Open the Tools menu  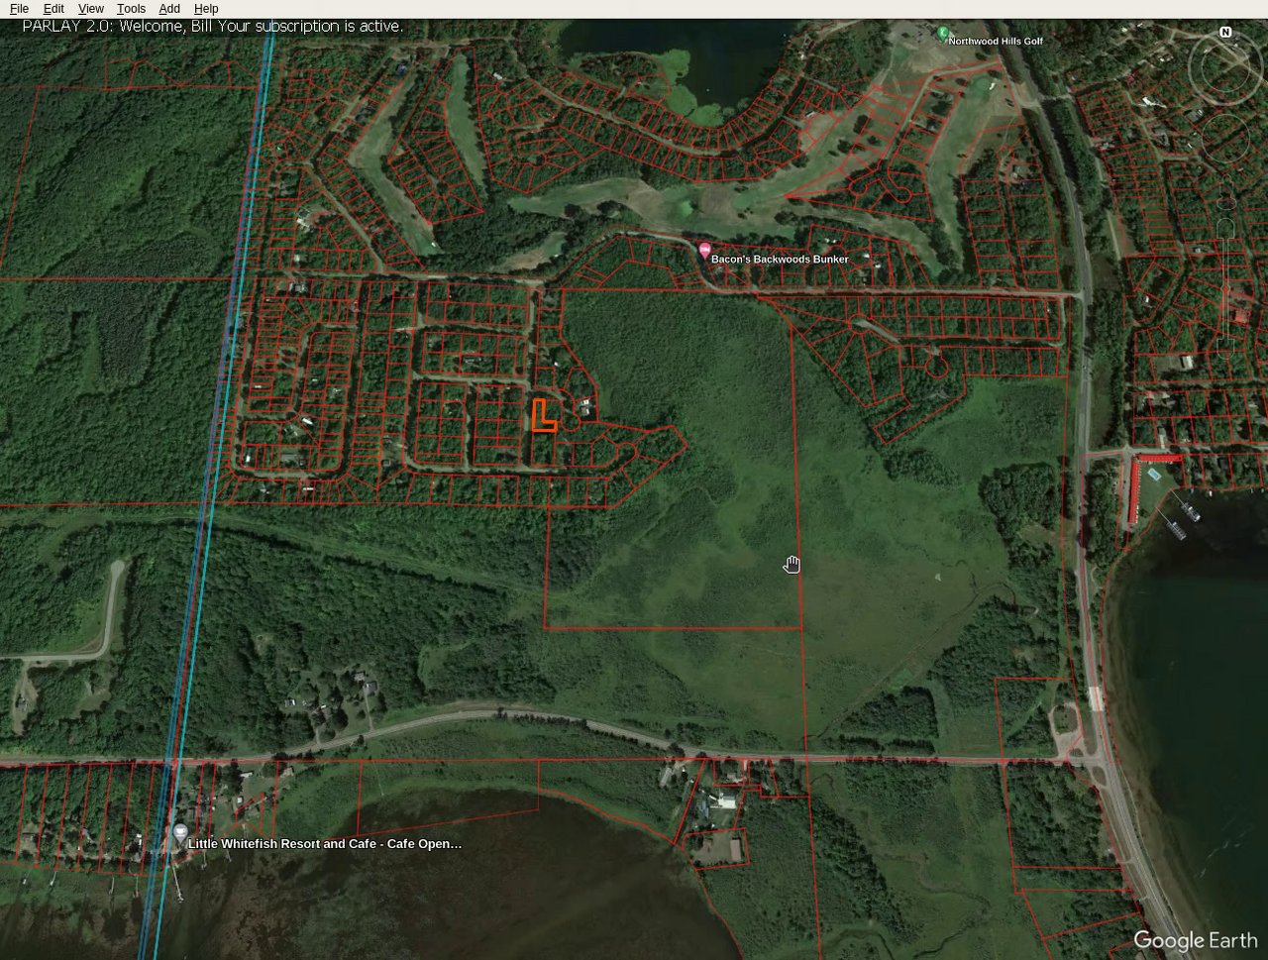(x=131, y=9)
